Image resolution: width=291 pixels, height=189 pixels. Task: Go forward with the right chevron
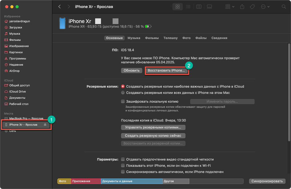point(69,7)
